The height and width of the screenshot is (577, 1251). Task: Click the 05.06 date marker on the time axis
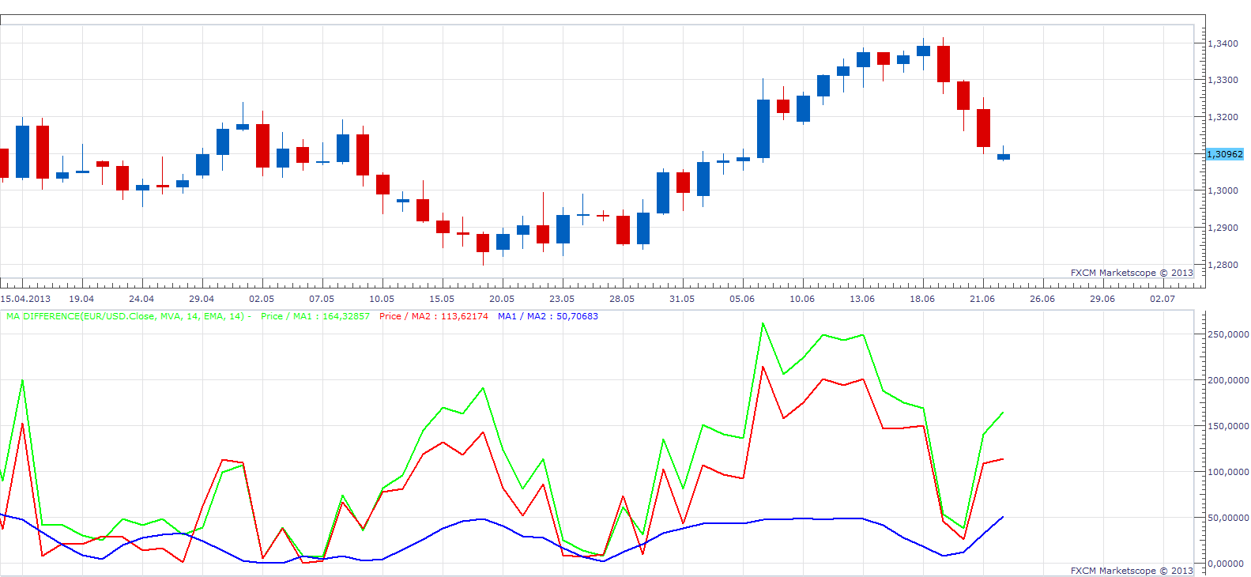[742, 299]
